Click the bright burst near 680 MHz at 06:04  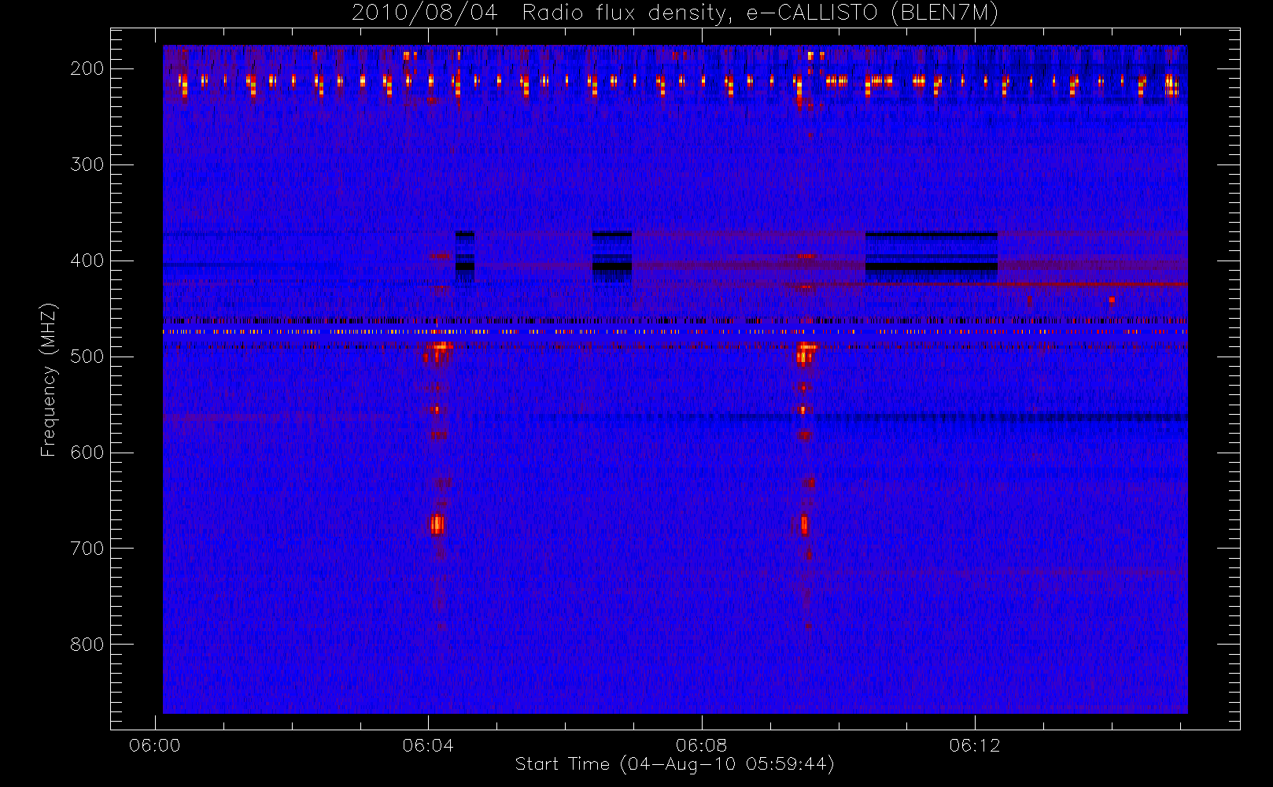pyautogui.click(x=437, y=524)
